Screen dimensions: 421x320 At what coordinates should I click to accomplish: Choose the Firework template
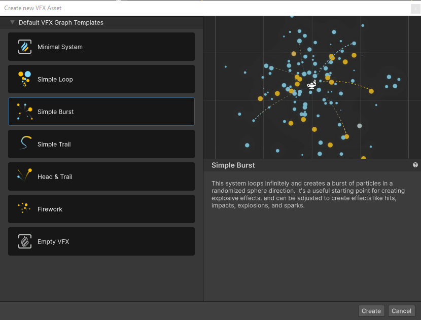click(101, 209)
